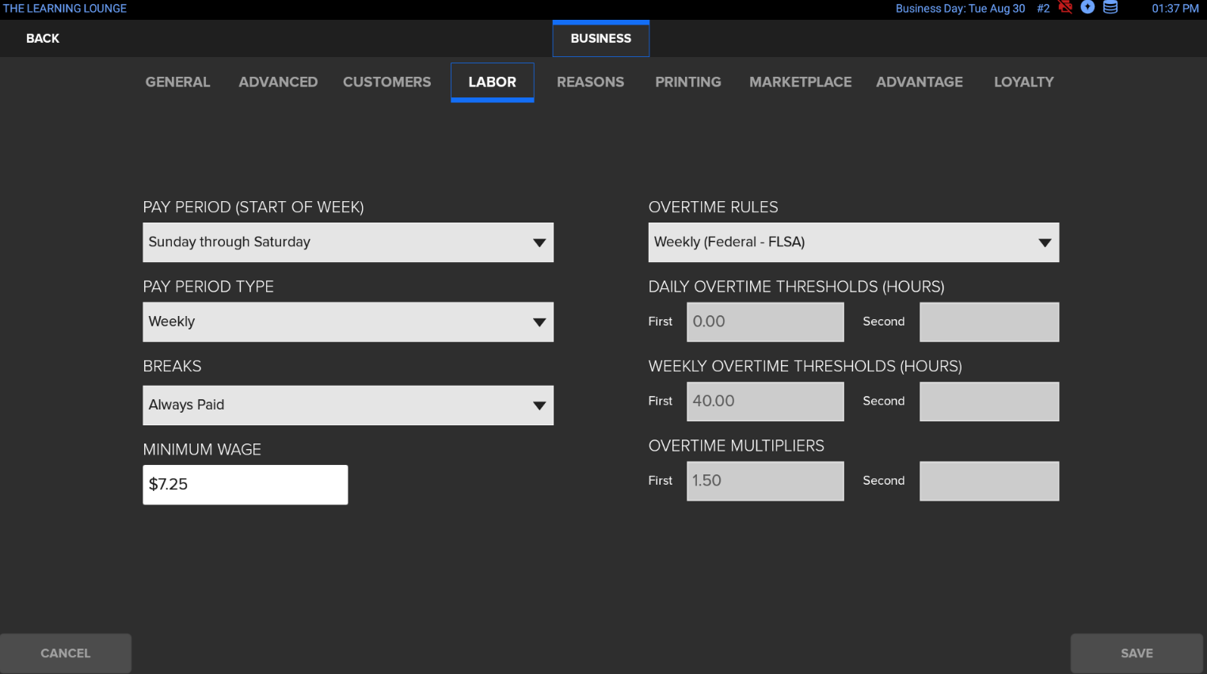Click the database sync icon in the status bar
The image size is (1207, 674).
(1110, 8)
